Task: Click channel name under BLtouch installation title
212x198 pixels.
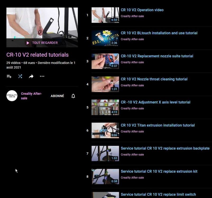Action: [132, 39]
